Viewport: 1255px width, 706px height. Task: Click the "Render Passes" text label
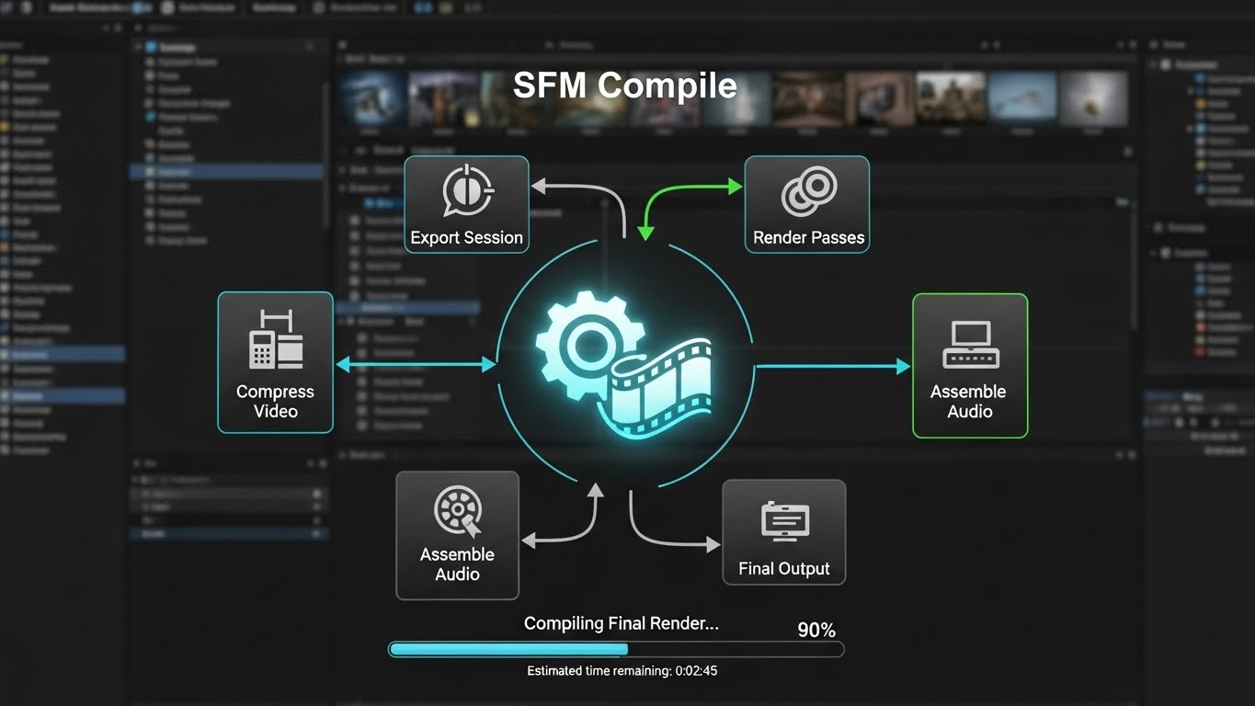point(808,237)
